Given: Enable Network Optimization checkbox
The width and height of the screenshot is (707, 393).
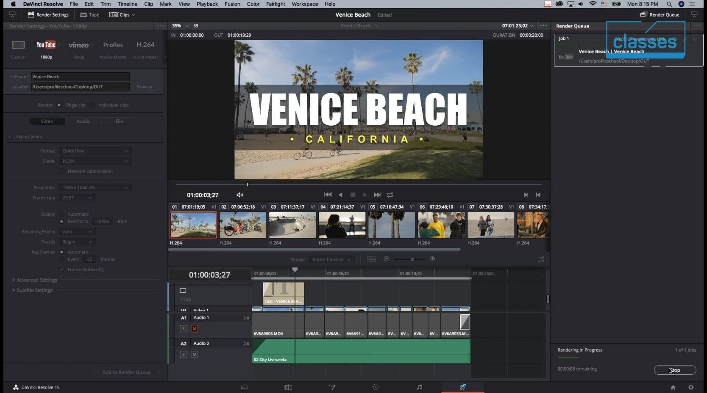Looking at the screenshot, I should pos(62,171).
